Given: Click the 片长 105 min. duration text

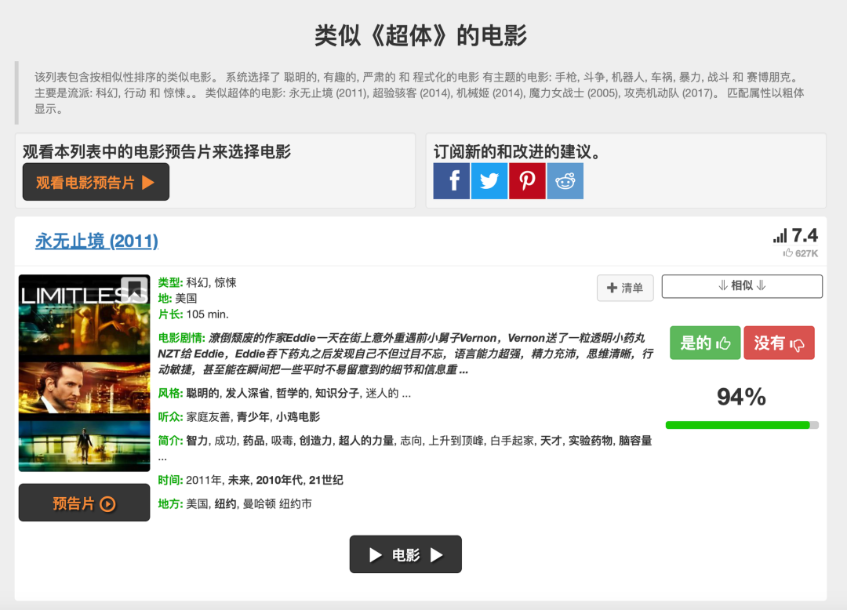Looking at the screenshot, I should click(194, 314).
